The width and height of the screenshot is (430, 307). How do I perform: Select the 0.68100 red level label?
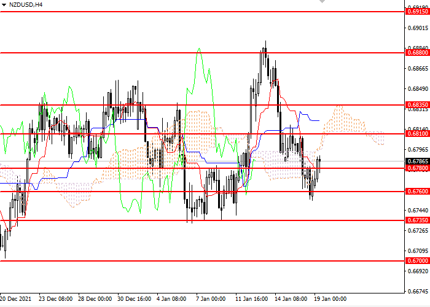point(417,134)
